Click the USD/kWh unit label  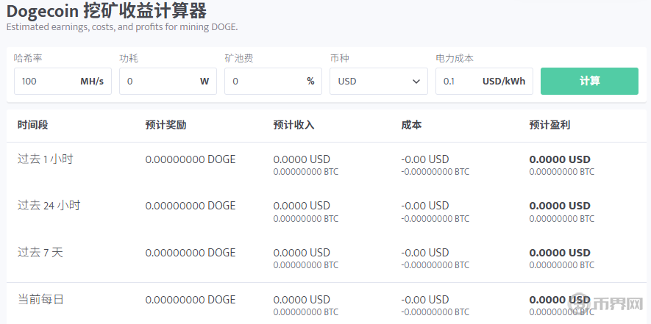click(504, 81)
